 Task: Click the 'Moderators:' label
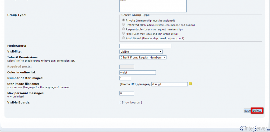(x=17, y=46)
